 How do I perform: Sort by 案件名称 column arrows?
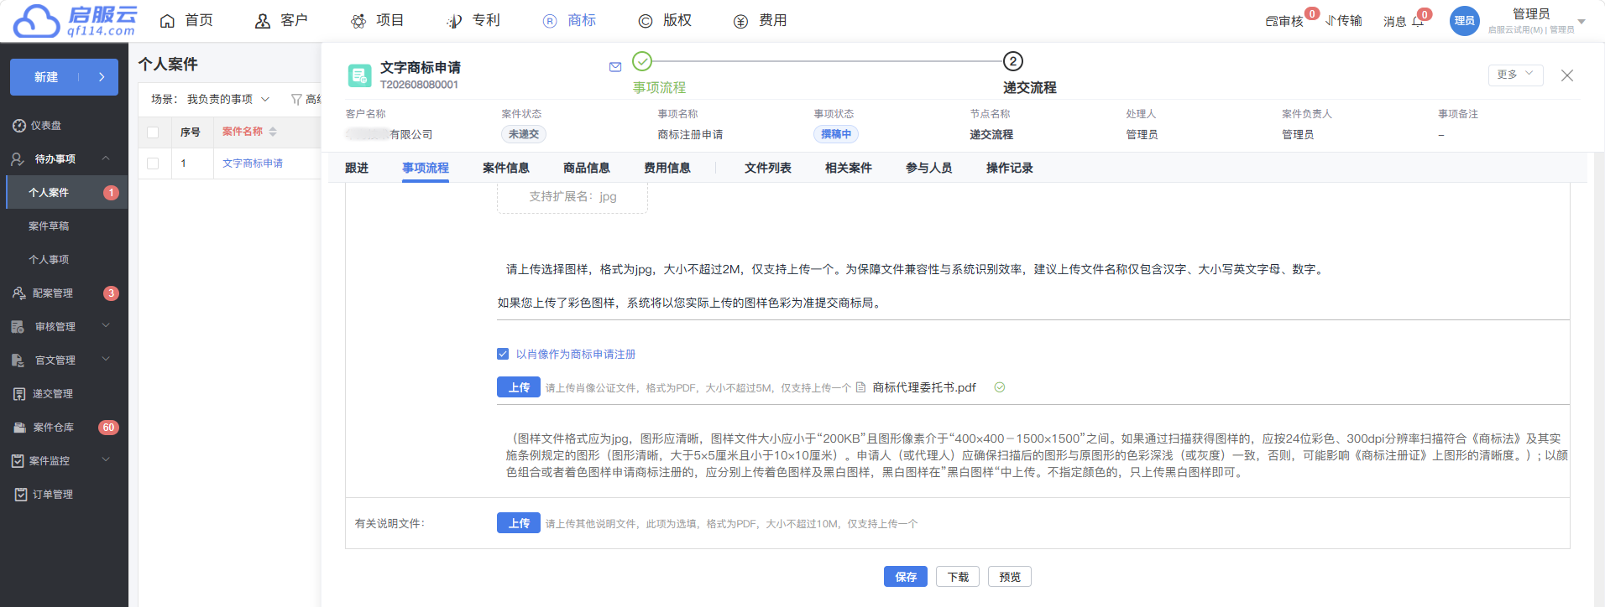(273, 132)
